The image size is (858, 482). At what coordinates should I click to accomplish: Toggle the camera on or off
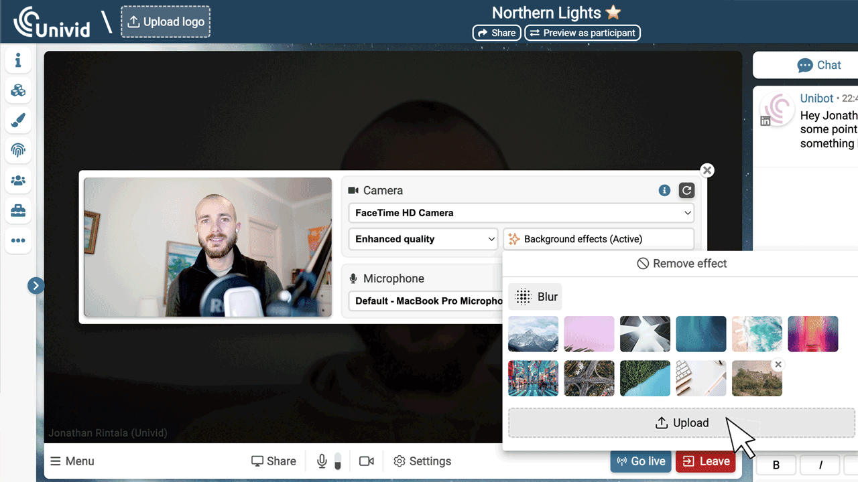[x=366, y=461]
